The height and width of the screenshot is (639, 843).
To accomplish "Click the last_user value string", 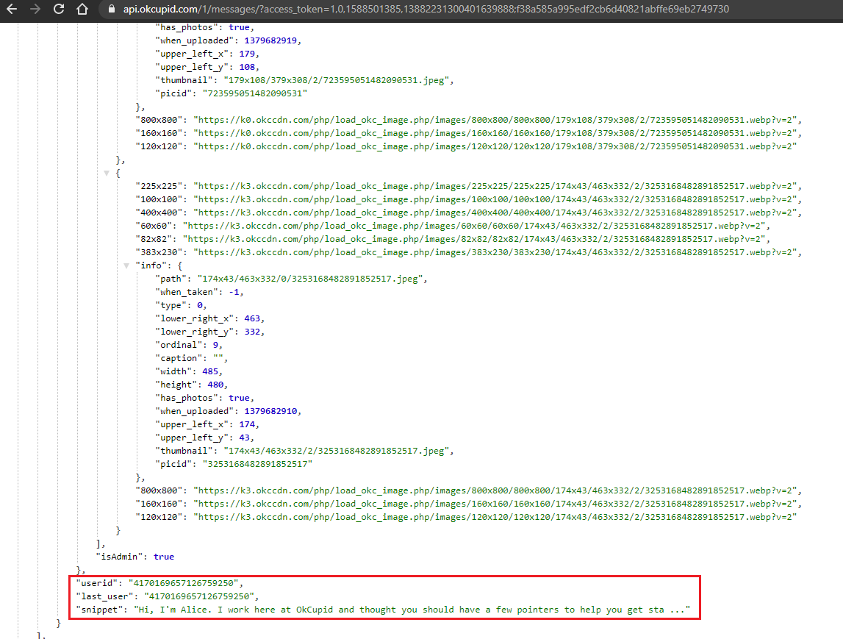I will tap(199, 596).
